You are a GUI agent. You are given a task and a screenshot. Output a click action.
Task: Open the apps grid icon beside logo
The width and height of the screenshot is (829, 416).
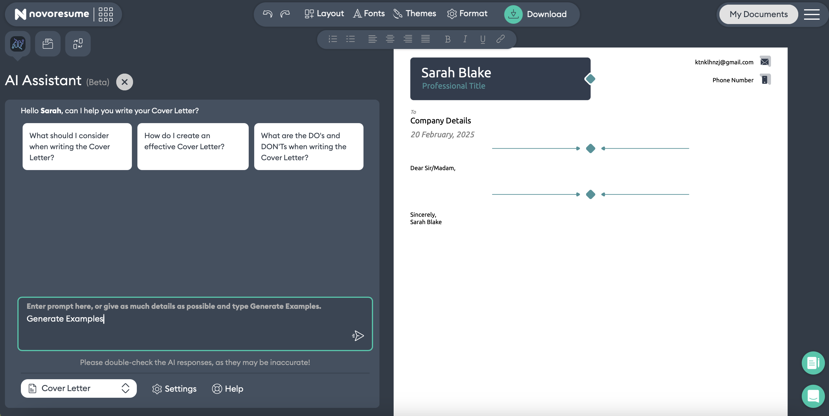[106, 14]
